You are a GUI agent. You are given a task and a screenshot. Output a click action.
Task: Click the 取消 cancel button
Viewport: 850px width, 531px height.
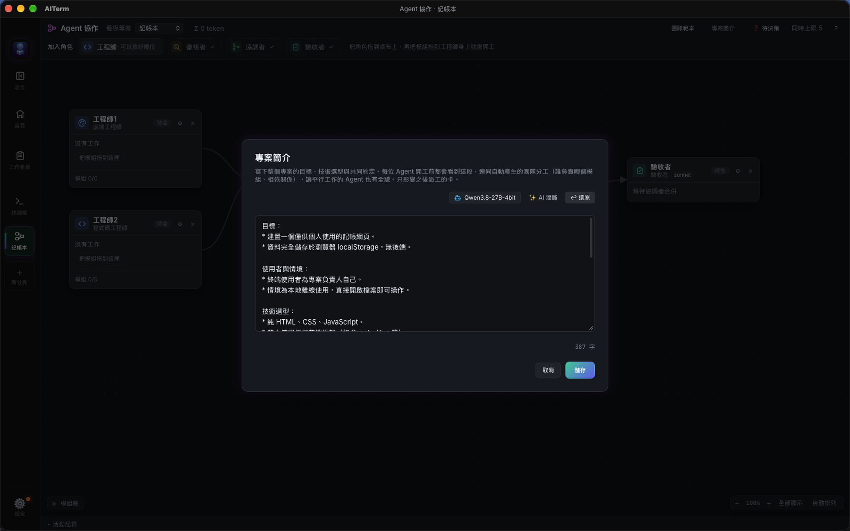548,370
